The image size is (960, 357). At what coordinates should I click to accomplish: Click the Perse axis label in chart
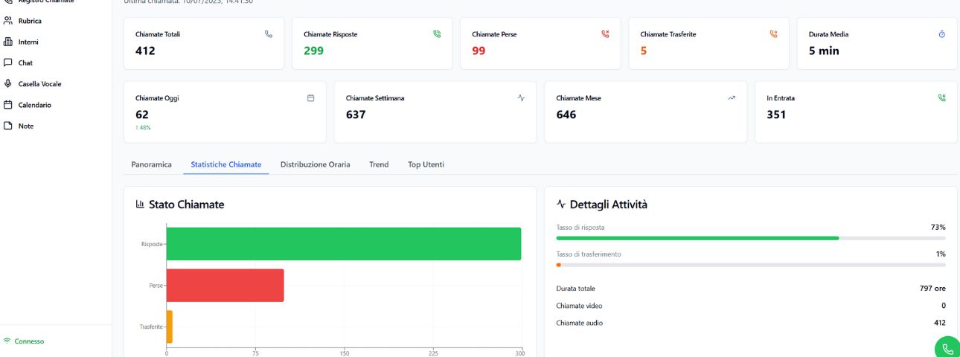[156, 286]
